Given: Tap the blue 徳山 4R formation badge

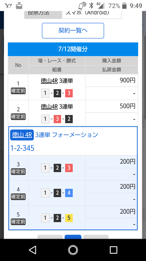Looking at the screenshot, I should (x=22, y=135).
